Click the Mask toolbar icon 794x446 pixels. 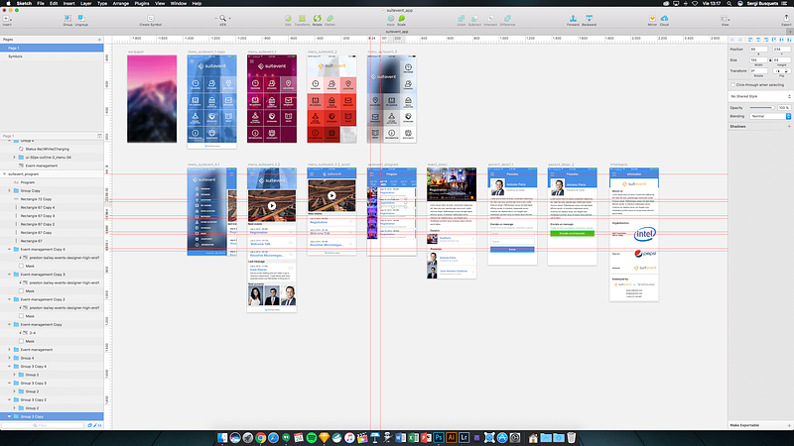[390, 19]
